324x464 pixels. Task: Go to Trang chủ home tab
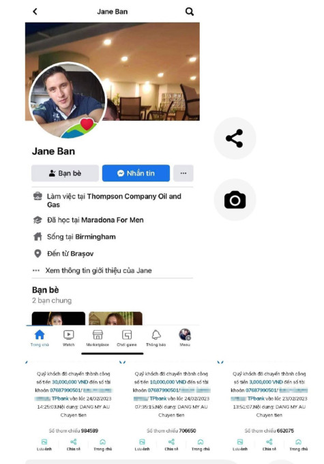40,338
